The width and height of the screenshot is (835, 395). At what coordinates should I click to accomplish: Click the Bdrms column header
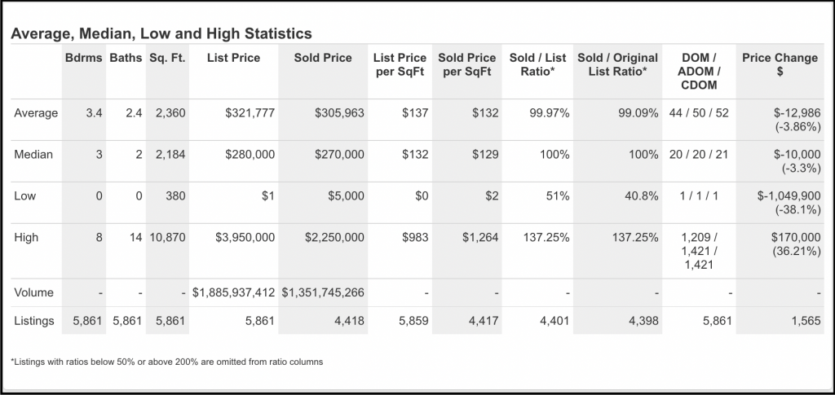(x=84, y=58)
